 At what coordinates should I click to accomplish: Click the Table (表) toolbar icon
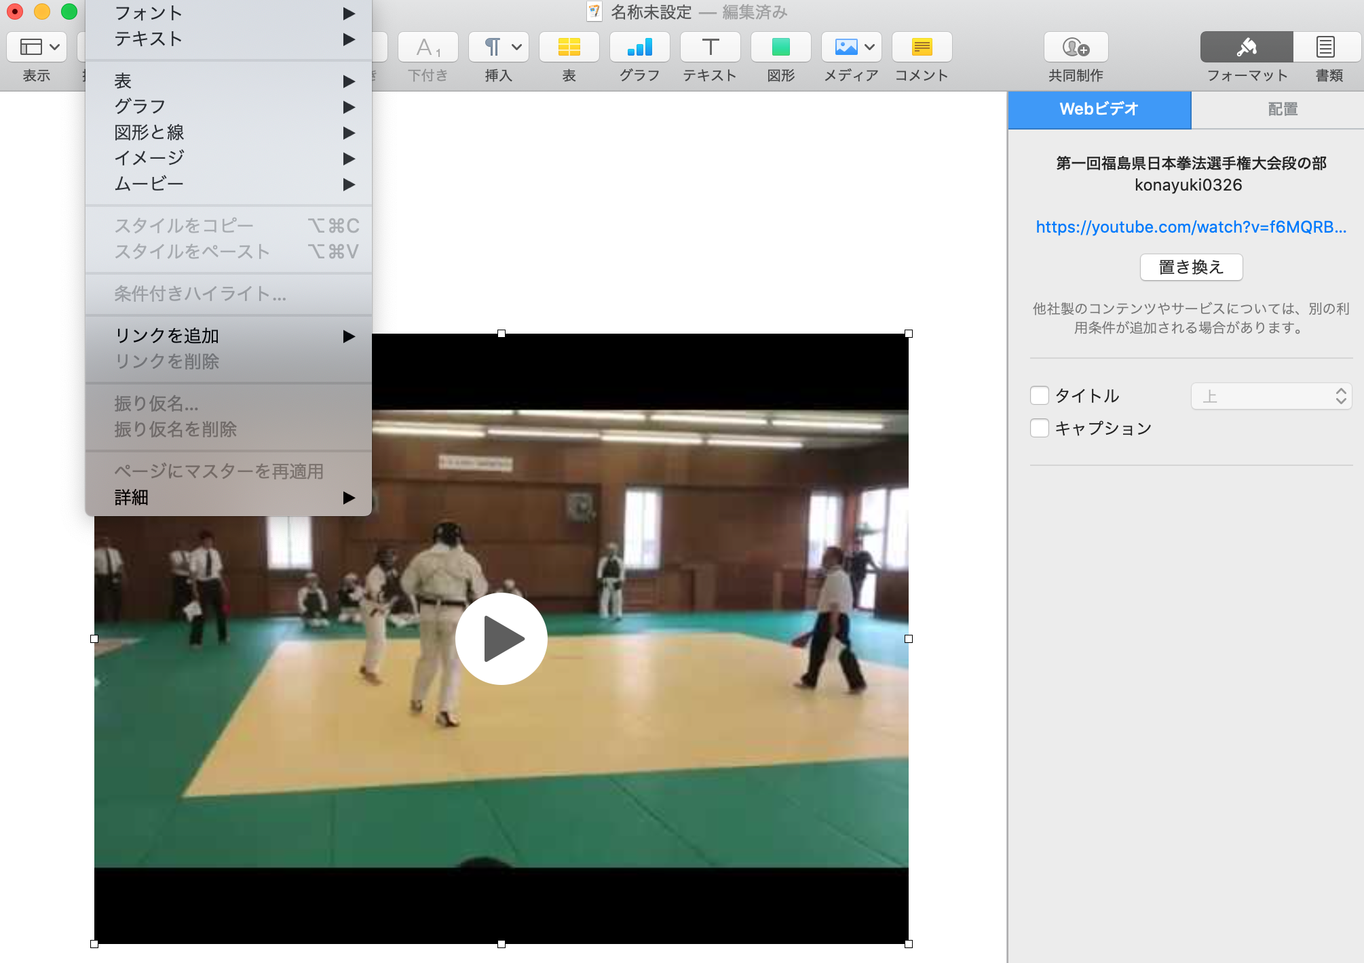click(569, 47)
